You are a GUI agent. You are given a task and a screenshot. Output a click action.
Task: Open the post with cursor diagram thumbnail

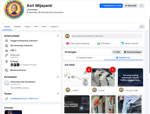pyautogui.click(x=77, y=77)
